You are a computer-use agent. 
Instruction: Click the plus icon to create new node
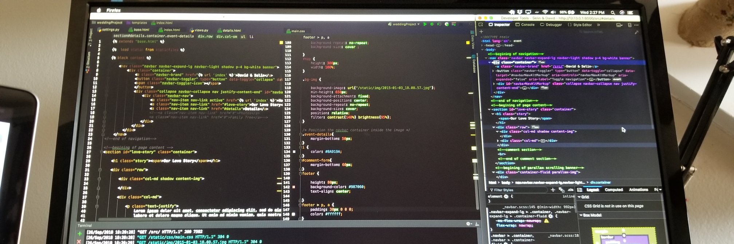click(x=481, y=32)
